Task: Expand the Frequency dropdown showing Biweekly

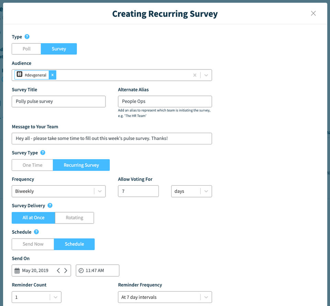Action: click(100, 191)
